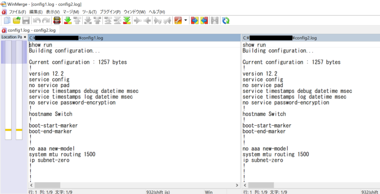Image resolution: width=380 pixels, height=194 pixels.
Task: Click 'no service pad' in the right pane
Action: 263,85
